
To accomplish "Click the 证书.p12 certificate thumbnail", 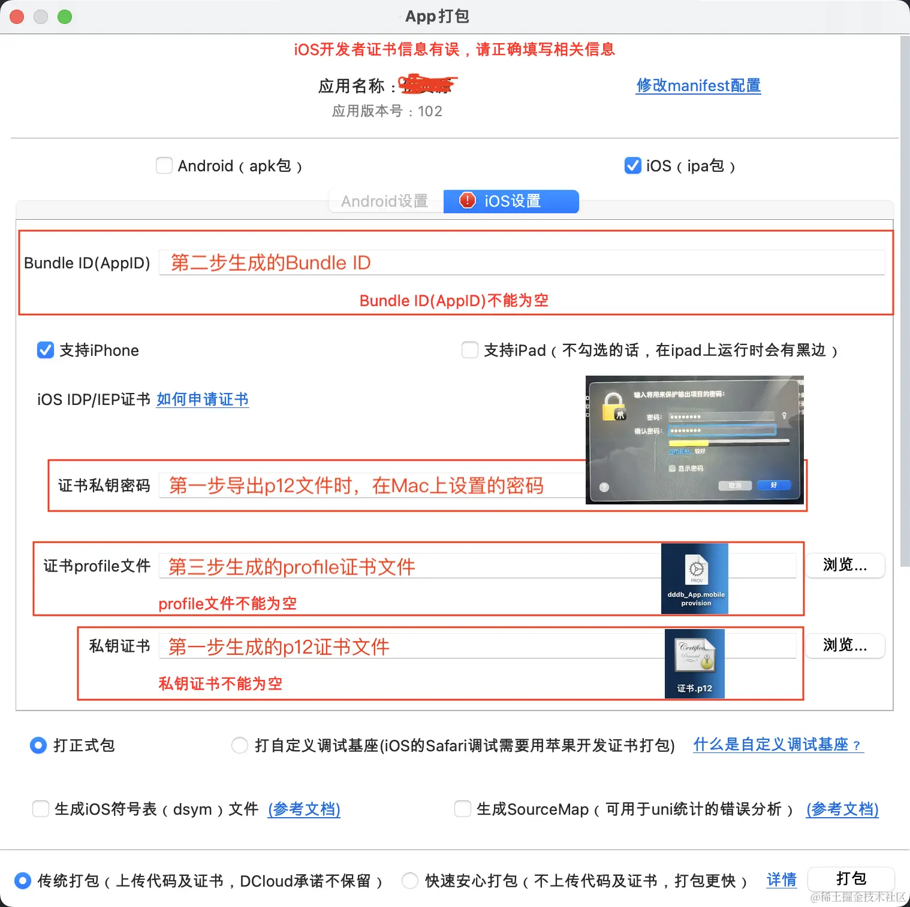I will pyautogui.click(x=694, y=662).
